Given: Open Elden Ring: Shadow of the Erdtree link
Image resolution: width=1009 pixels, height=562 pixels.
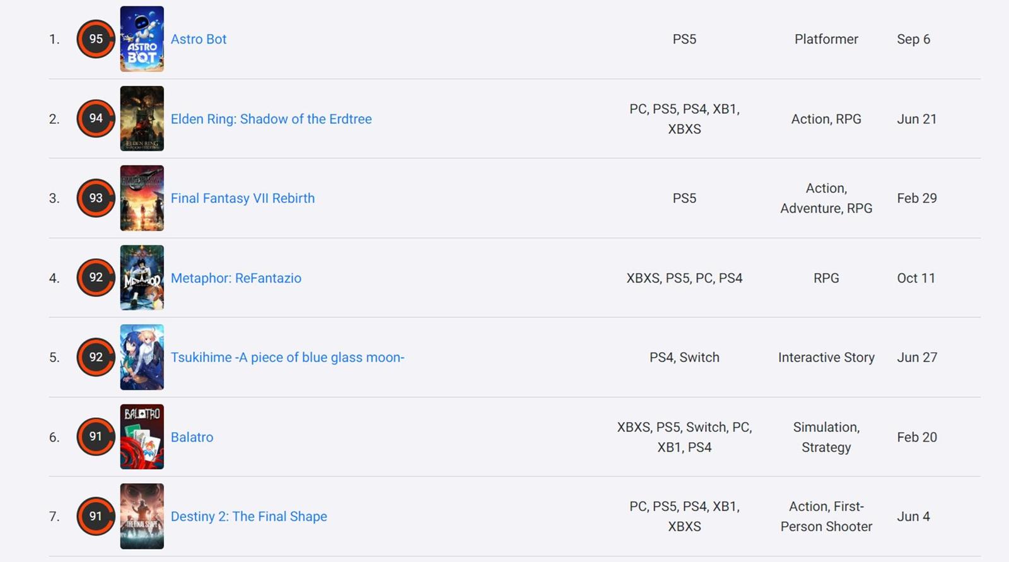Looking at the screenshot, I should (271, 119).
